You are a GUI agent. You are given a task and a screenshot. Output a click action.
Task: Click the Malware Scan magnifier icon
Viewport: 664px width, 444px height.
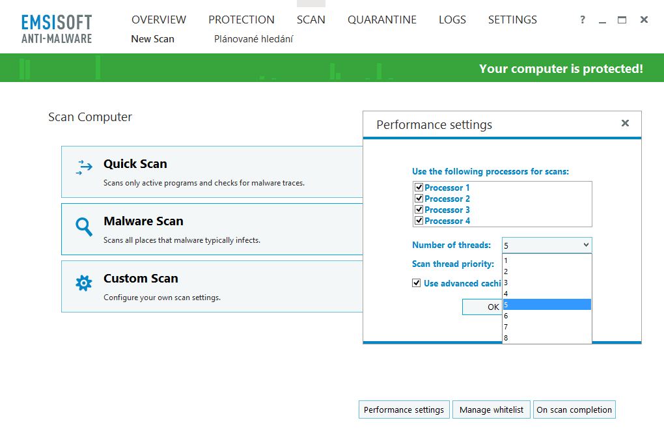click(x=84, y=227)
